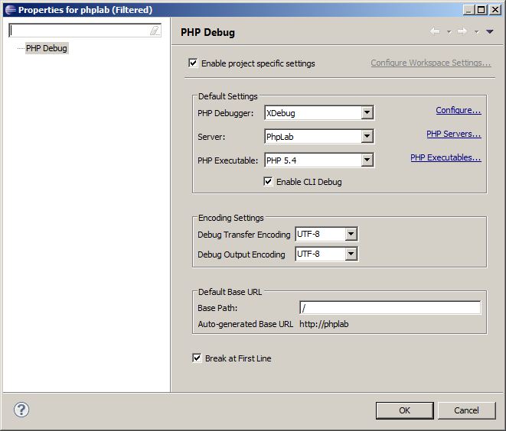Image resolution: width=506 pixels, height=431 pixels.
Task: Click the PHP Debug page heading
Action: click(x=207, y=32)
